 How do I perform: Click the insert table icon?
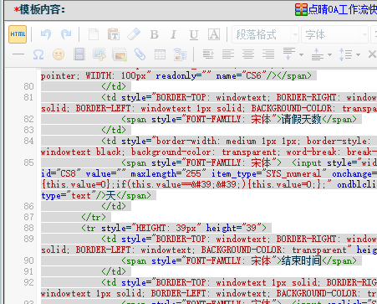(x=160, y=54)
